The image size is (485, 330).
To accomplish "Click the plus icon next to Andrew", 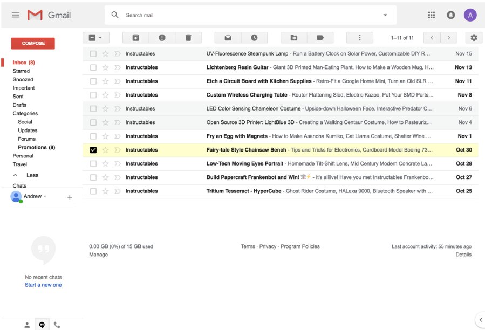I will (x=70, y=197).
